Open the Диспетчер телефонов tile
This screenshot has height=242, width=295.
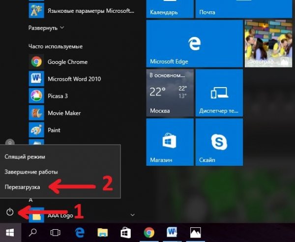pos(219,93)
